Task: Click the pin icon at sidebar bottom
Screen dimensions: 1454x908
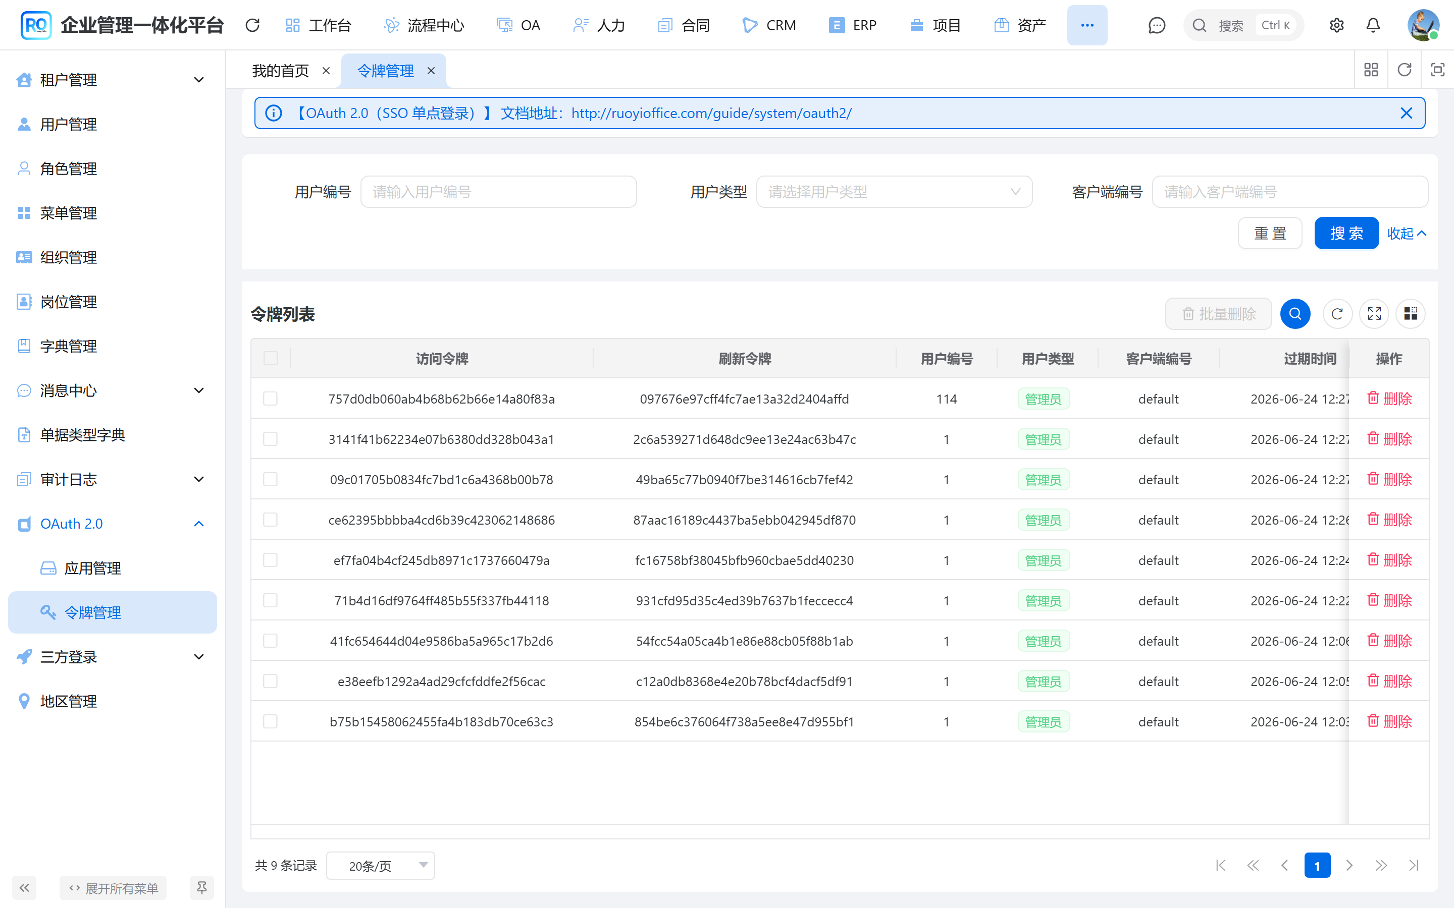Action: [x=202, y=888]
